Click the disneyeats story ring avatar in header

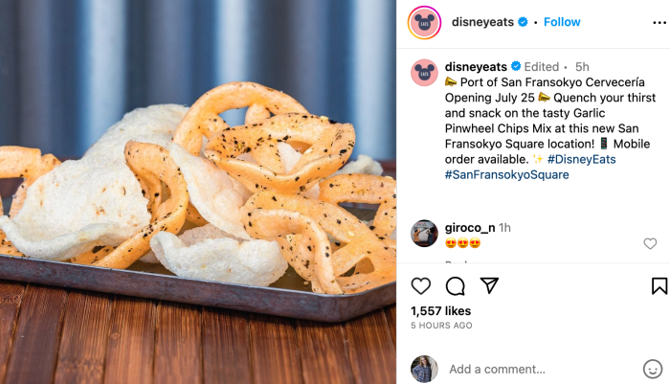tap(424, 23)
